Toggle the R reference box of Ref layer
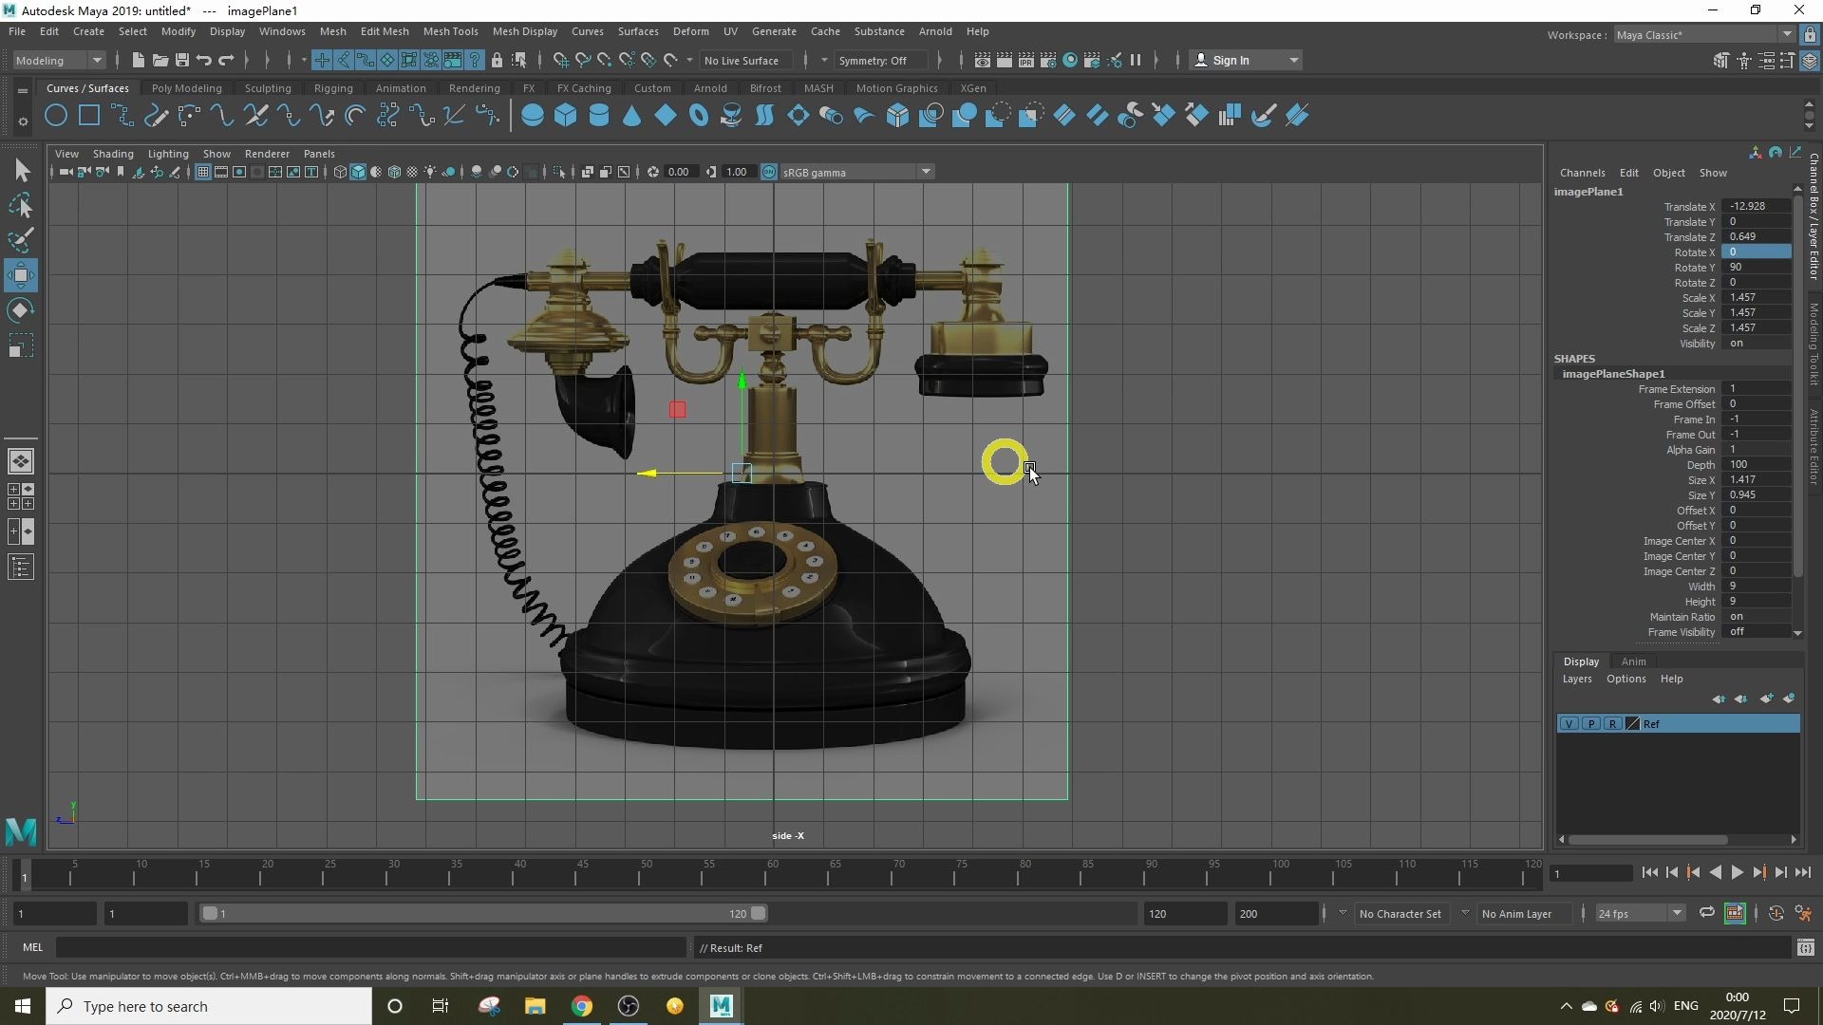This screenshot has height=1025, width=1823. [x=1612, y=724]
